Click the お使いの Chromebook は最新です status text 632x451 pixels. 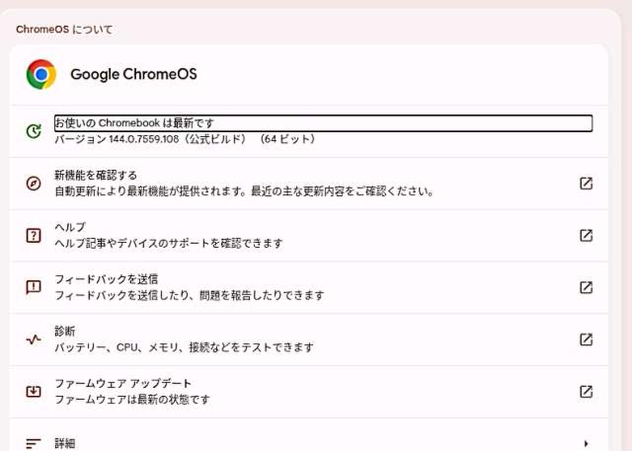pos(135,123)
